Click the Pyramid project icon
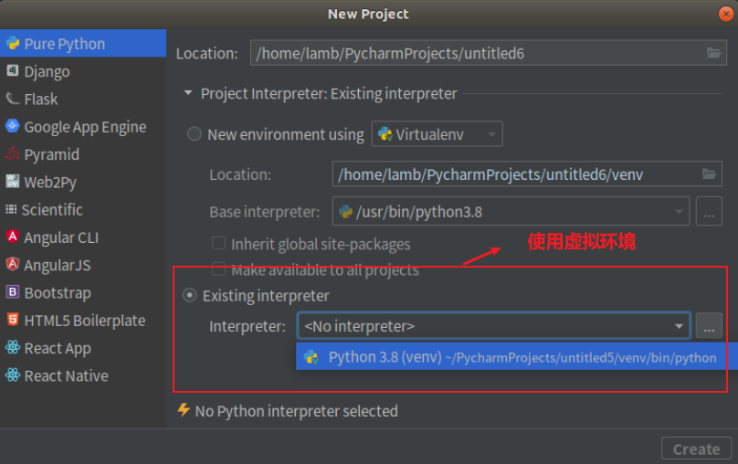 pos(13,153)
